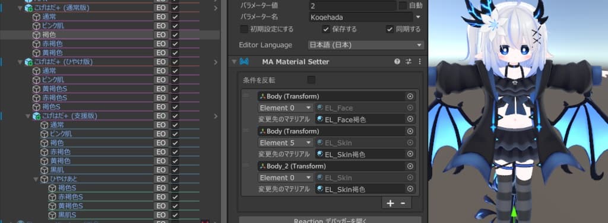Uncheck 保存する checkbox
Screen dimensions: 608x223
click(x=326, y=29)
